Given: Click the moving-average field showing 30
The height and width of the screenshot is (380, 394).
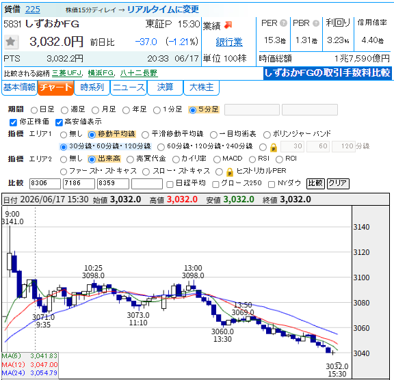Looking at the screenshot, I should [292, 146].
